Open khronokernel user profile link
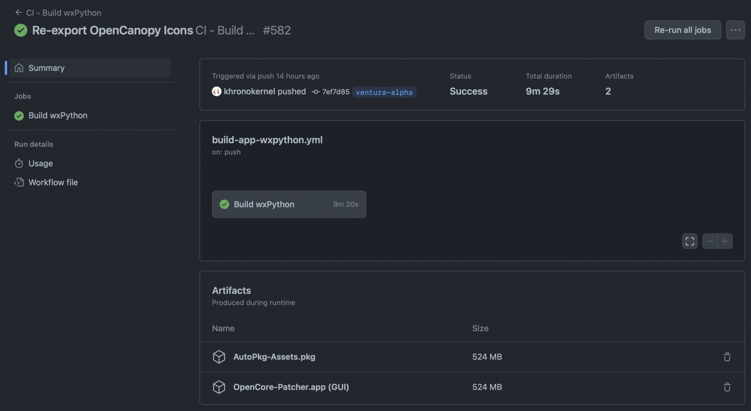This screenshot has width=751, height=411. [249, 91]
